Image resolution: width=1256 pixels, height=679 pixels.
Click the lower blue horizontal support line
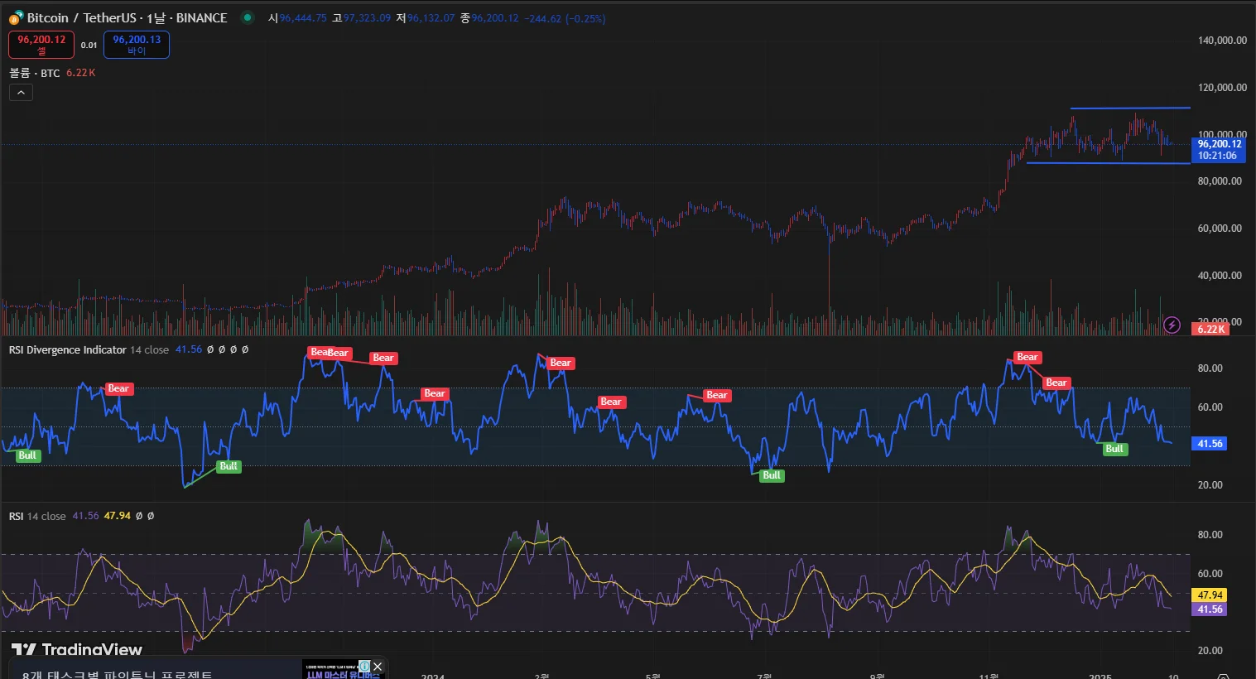(x=1108, y=163)
